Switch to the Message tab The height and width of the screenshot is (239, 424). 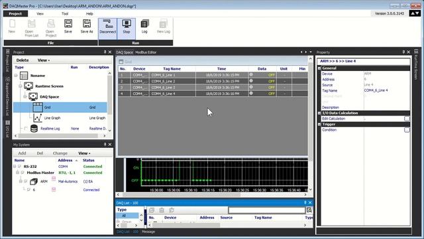tap(148, 232)
